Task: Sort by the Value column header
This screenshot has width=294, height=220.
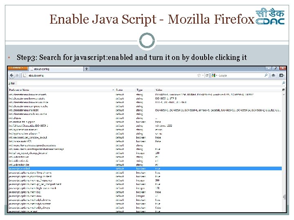Action: click(x=218, y=90)
